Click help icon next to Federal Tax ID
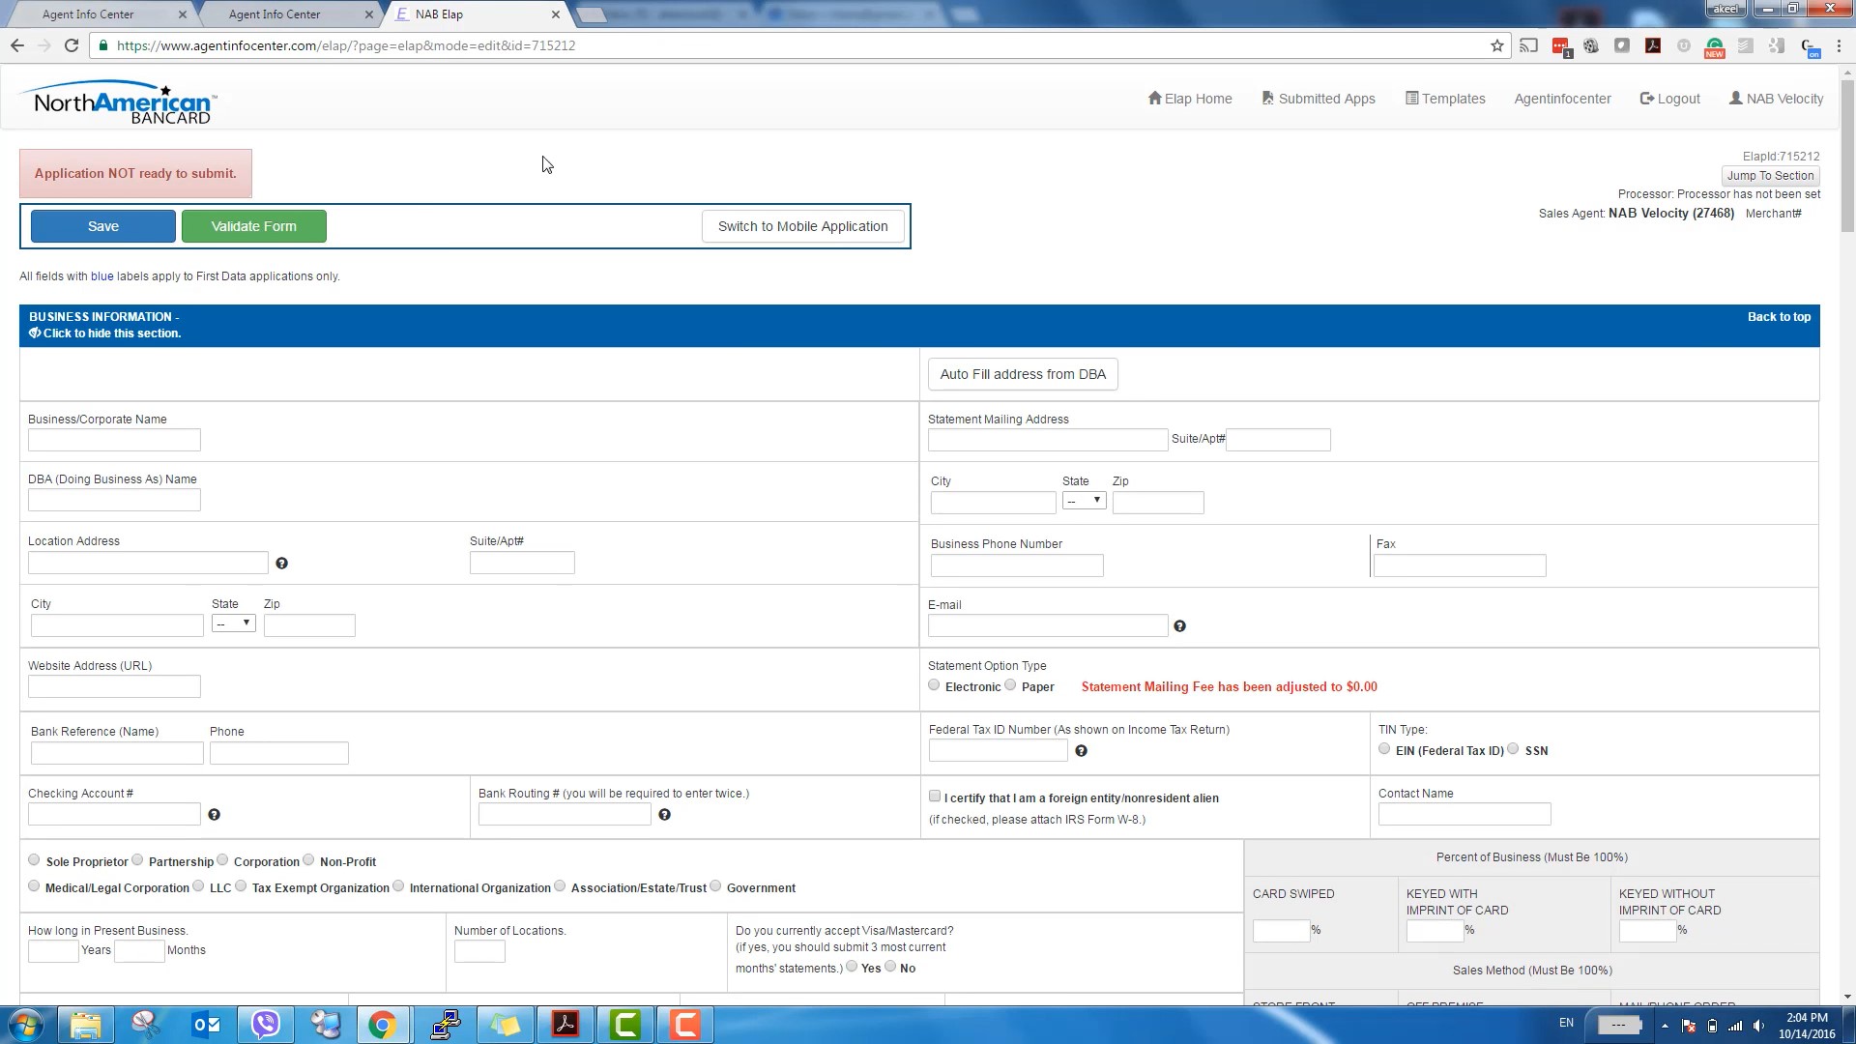 [x=1081, y=751]
